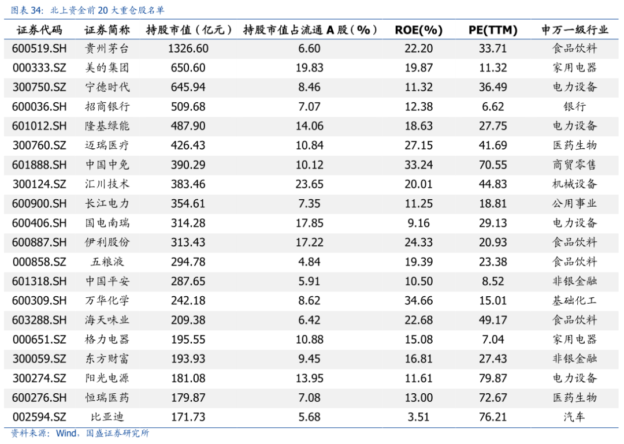
Task: Select holding value 650.60
Action: click(188, 68)
